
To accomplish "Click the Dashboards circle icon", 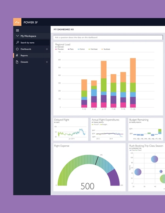I will [17, 49].
